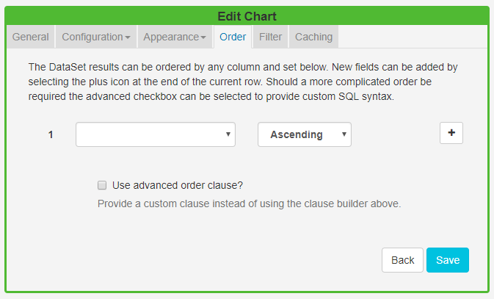Click the Edit Chart title bar
The width and height of the screenshot is (494, 299).
pyautogui.click(x=247, y=16)
